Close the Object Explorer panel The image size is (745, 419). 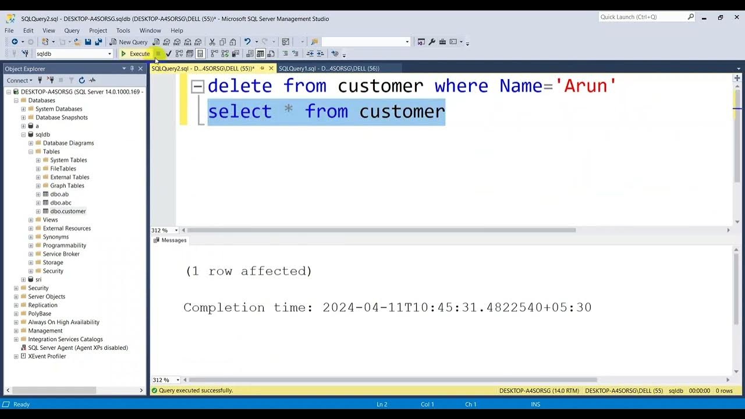pos(140,69)
